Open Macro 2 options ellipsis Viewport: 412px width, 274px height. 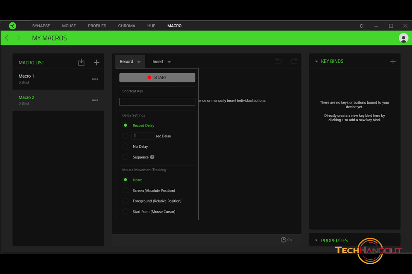95,100
